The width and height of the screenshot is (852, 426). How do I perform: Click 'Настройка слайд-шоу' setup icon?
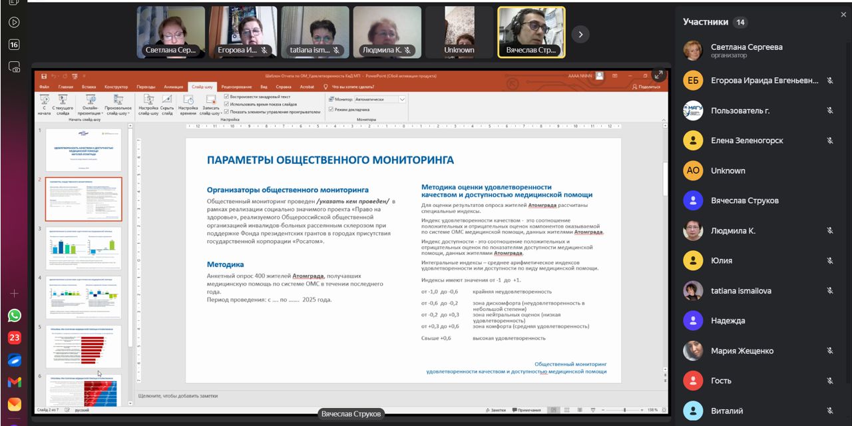[x=148, y=101]
